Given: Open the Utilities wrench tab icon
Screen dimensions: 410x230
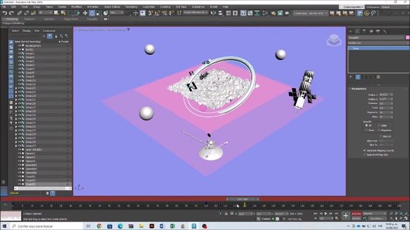Looking at the screenshot, I should (x=385, y=31).
